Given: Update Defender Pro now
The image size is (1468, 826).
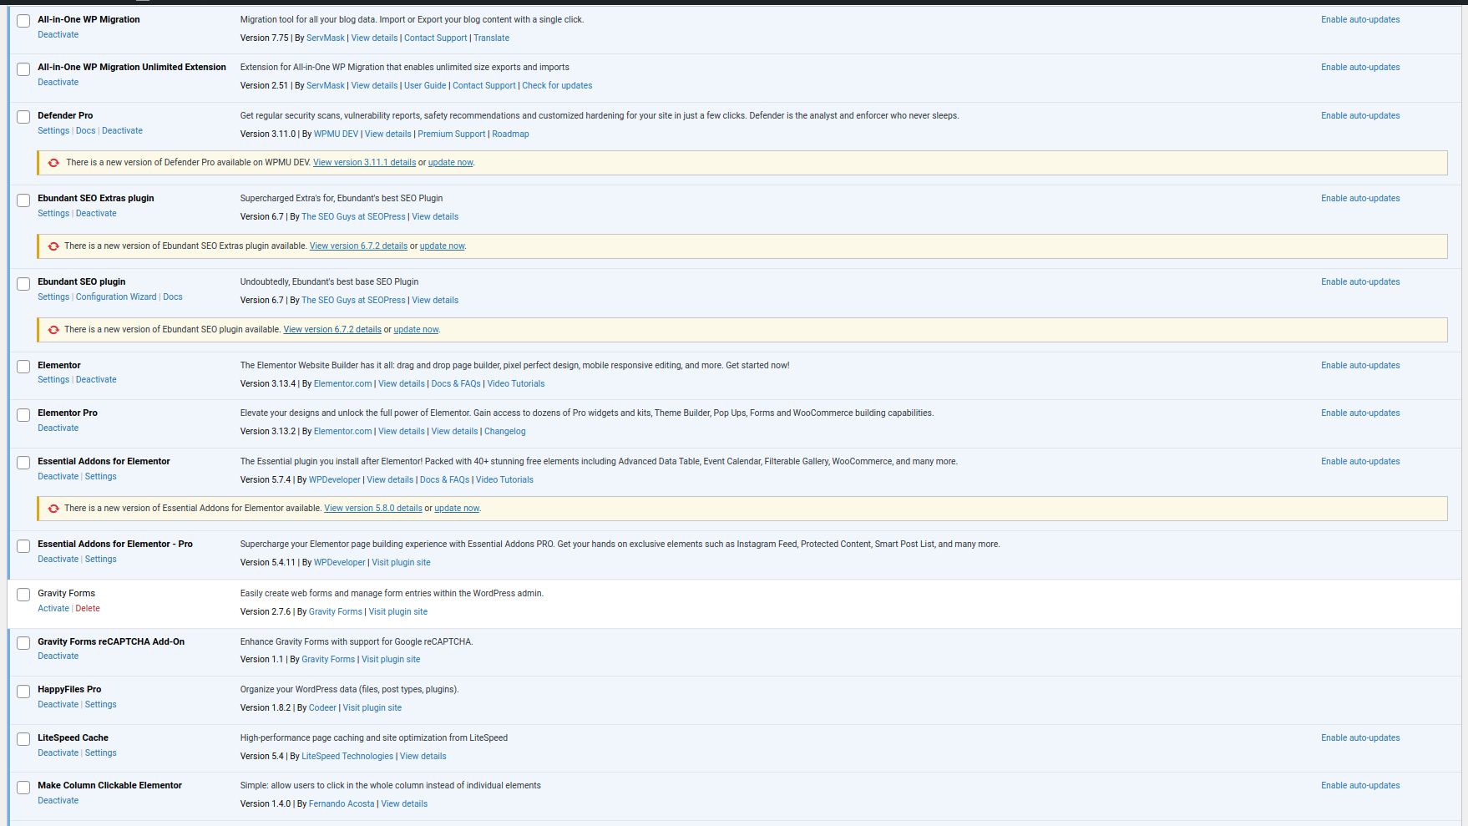Looking at the screenshot, I should pos(450,163).
